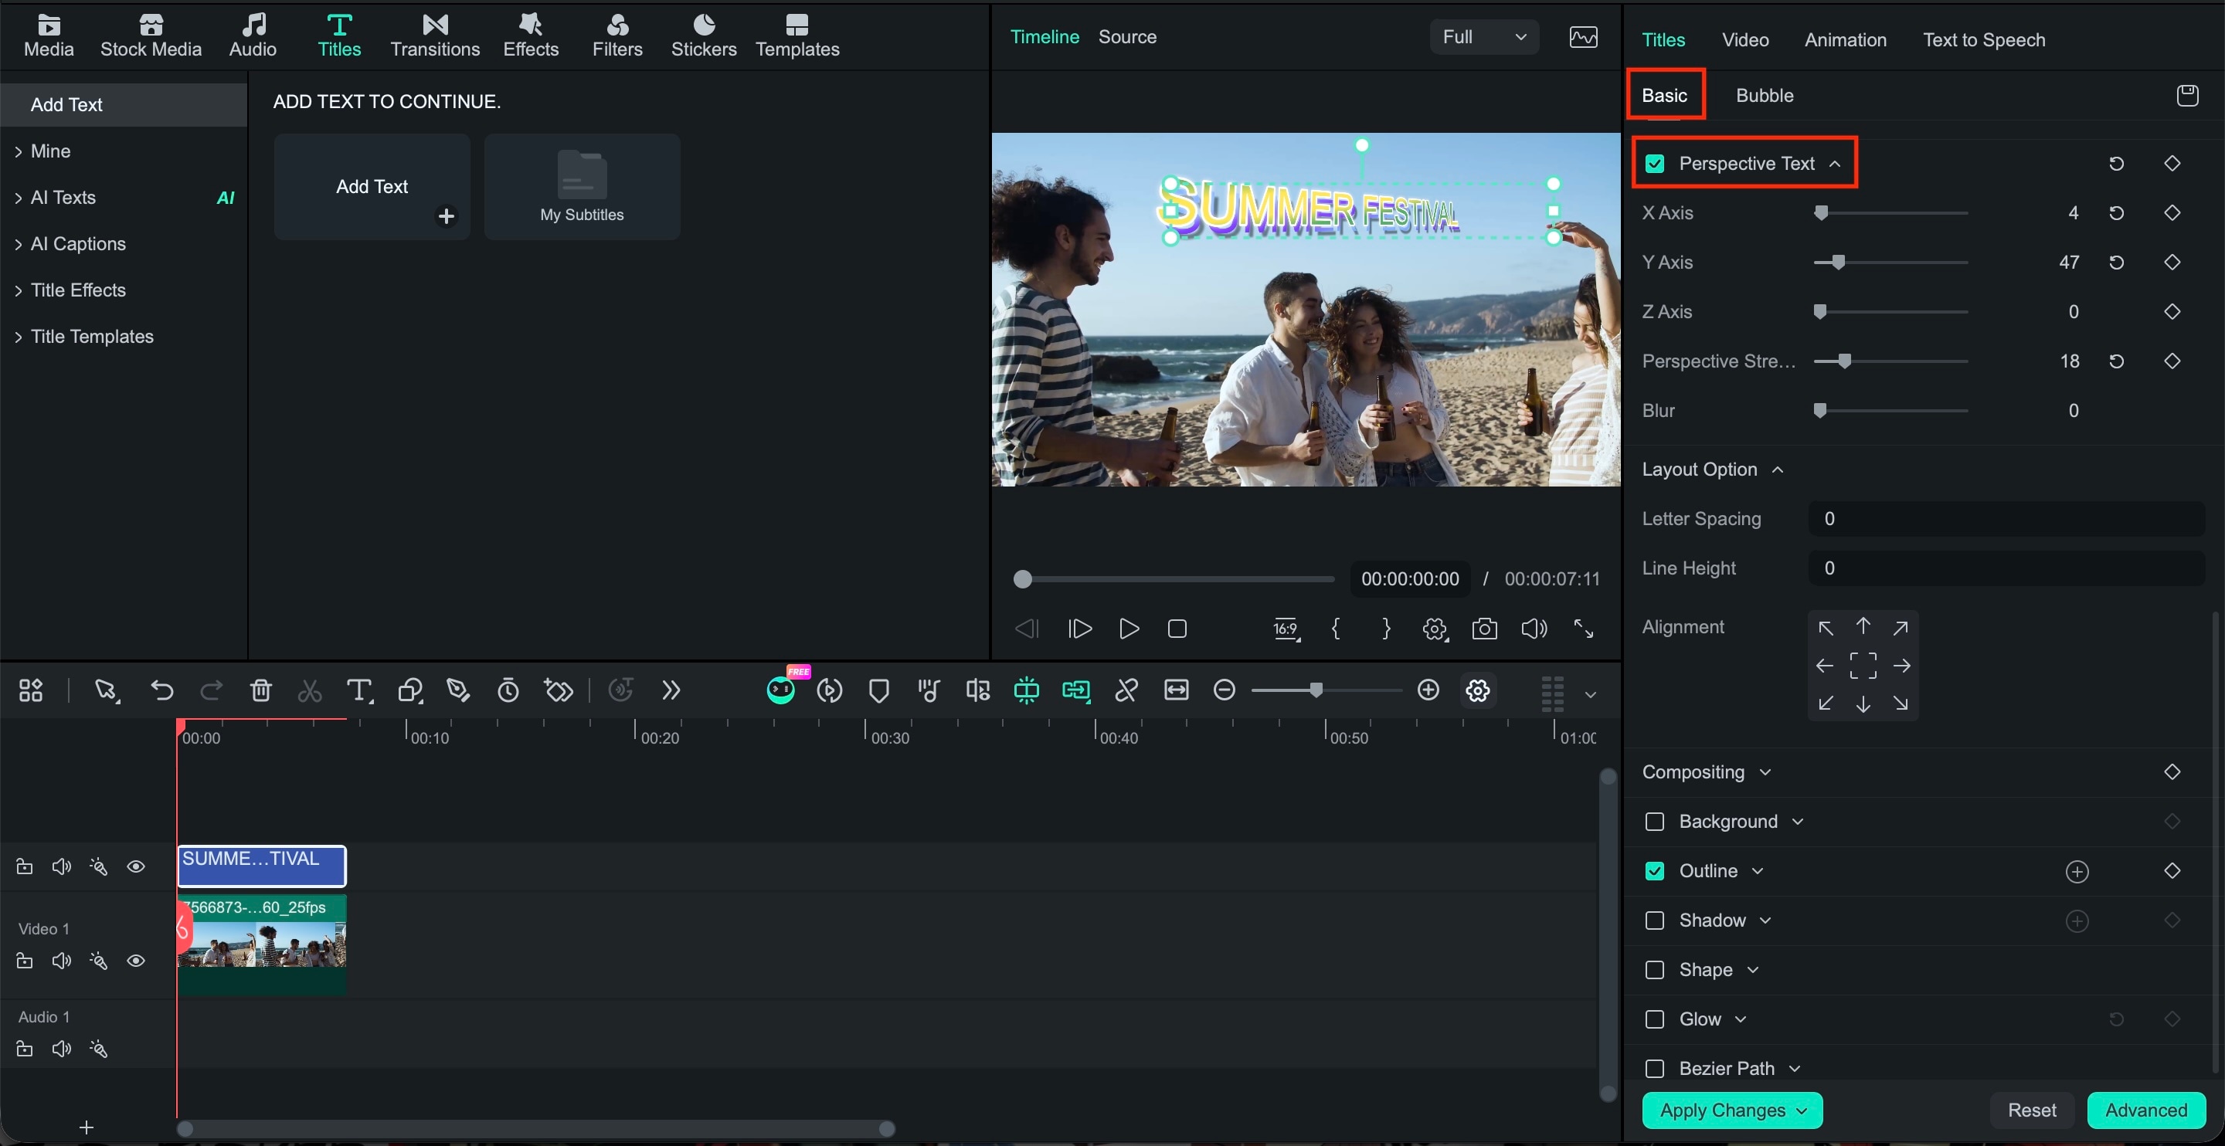Open the Full preview quality dropdown
This screenshot has height=1146, width=2225.
1484,37
